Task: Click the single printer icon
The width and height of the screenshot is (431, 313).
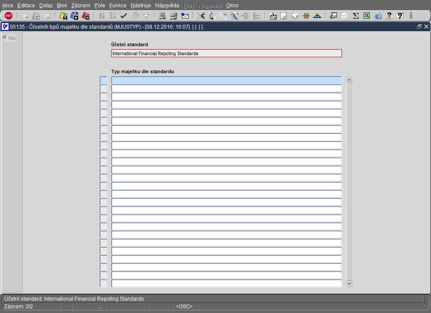Action: [x=162, y=16]
